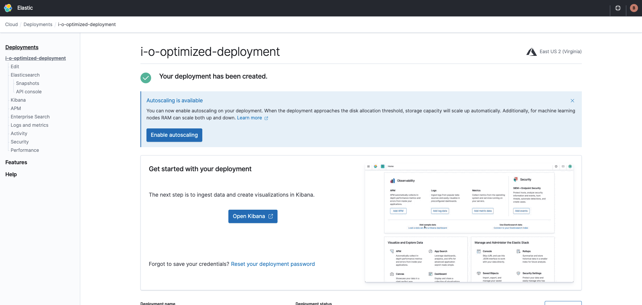Open the user avatar menu

634,8
